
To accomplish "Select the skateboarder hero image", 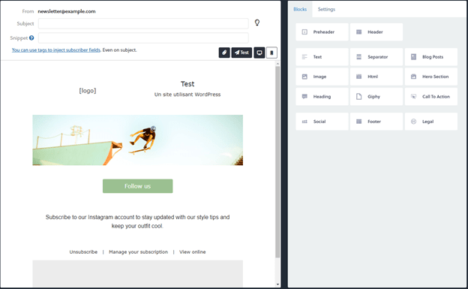I will coord(137,140).
